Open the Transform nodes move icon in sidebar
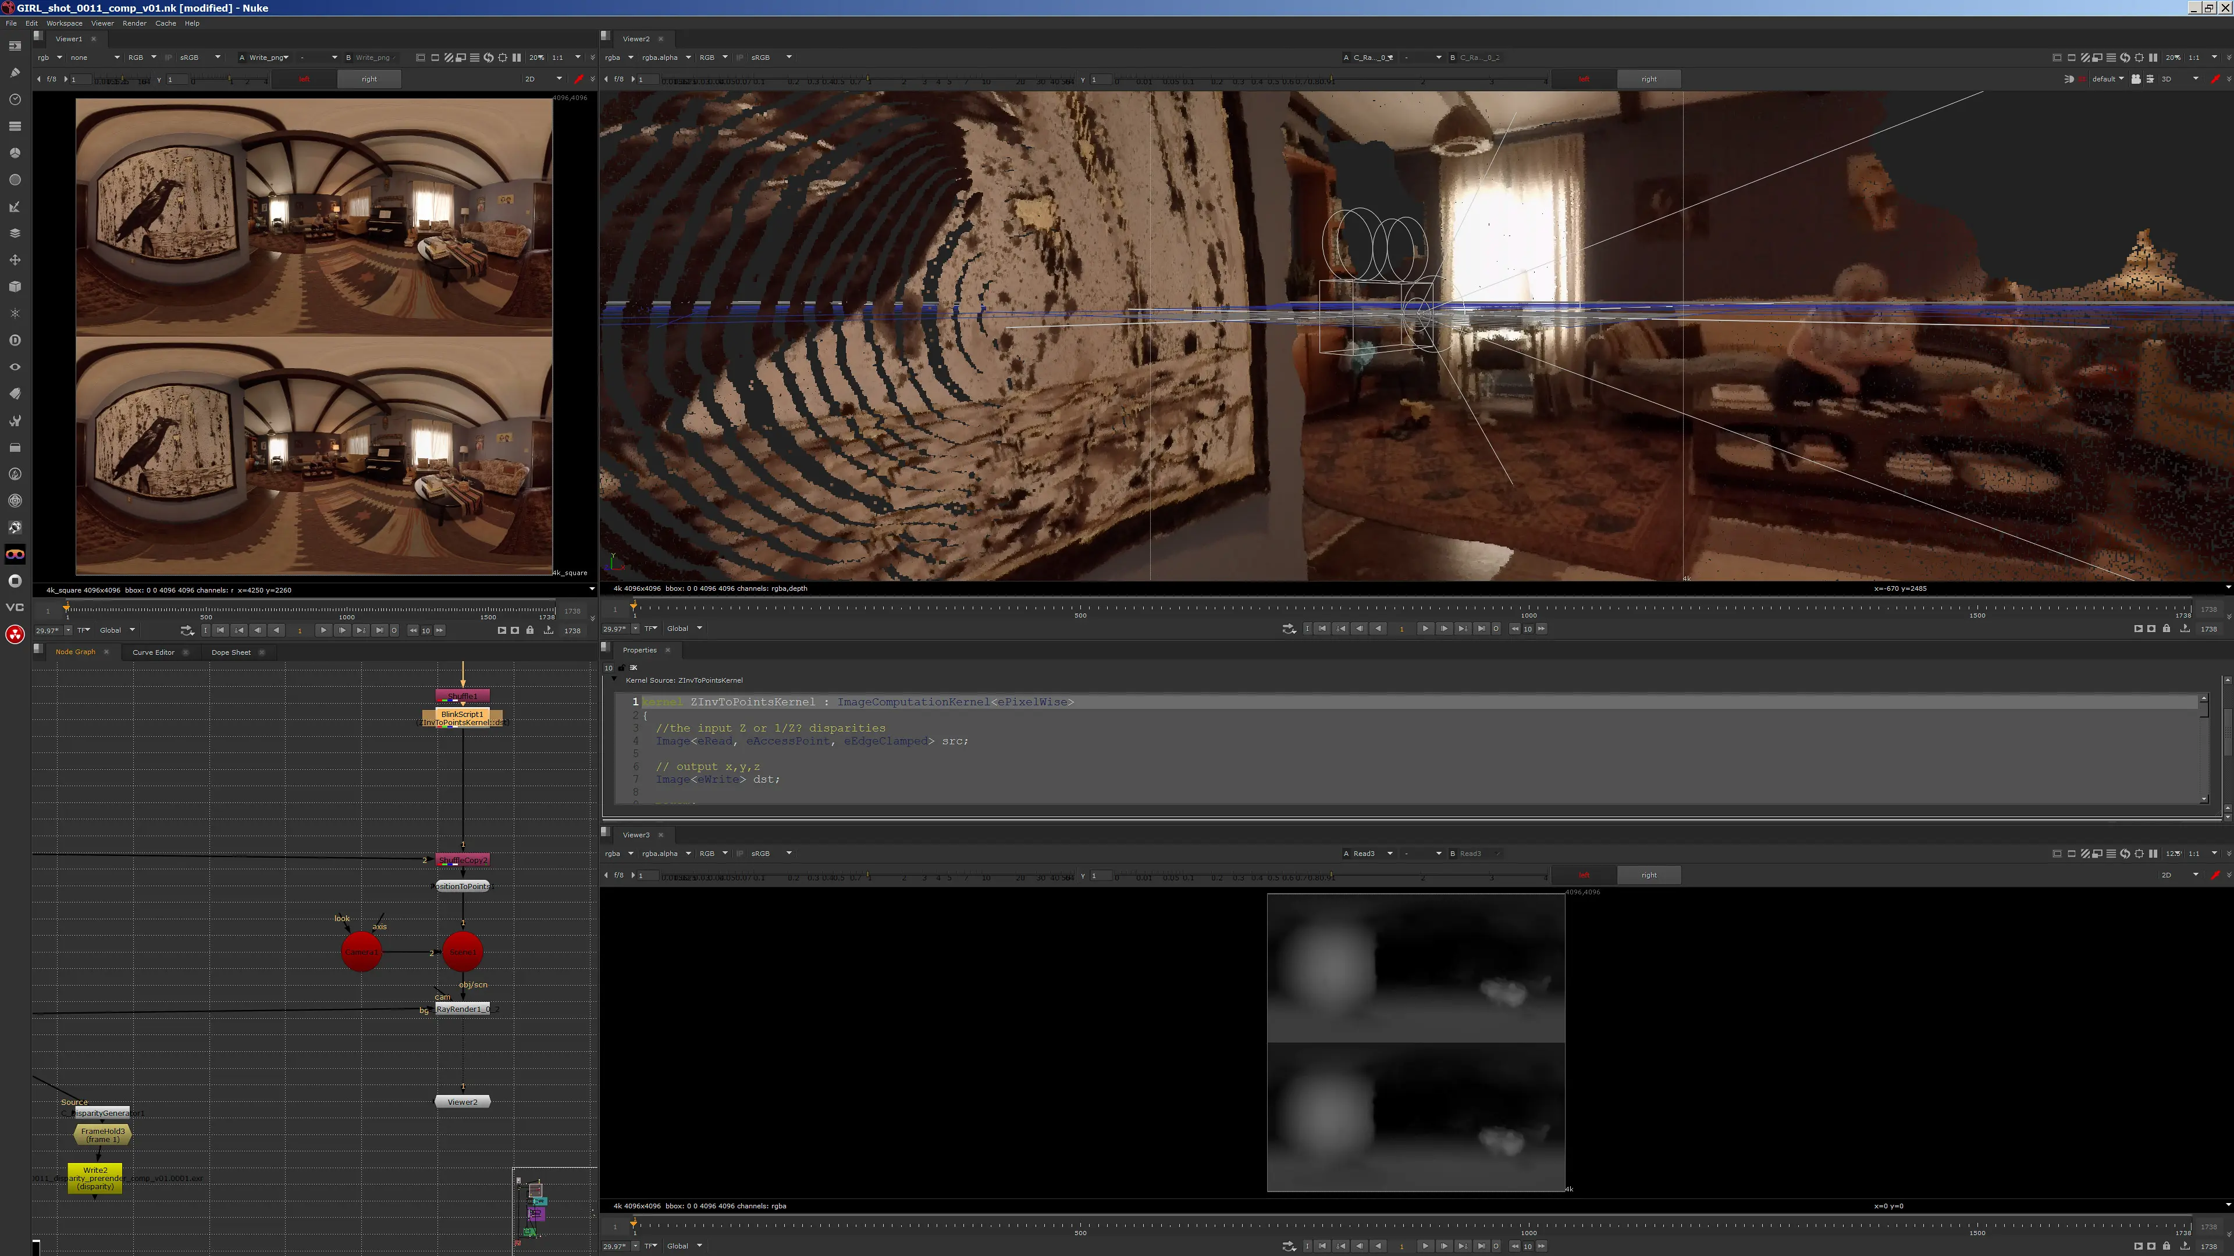 tap(15, 260)
